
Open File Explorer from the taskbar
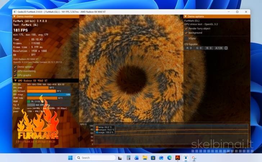tap(144, 158)
